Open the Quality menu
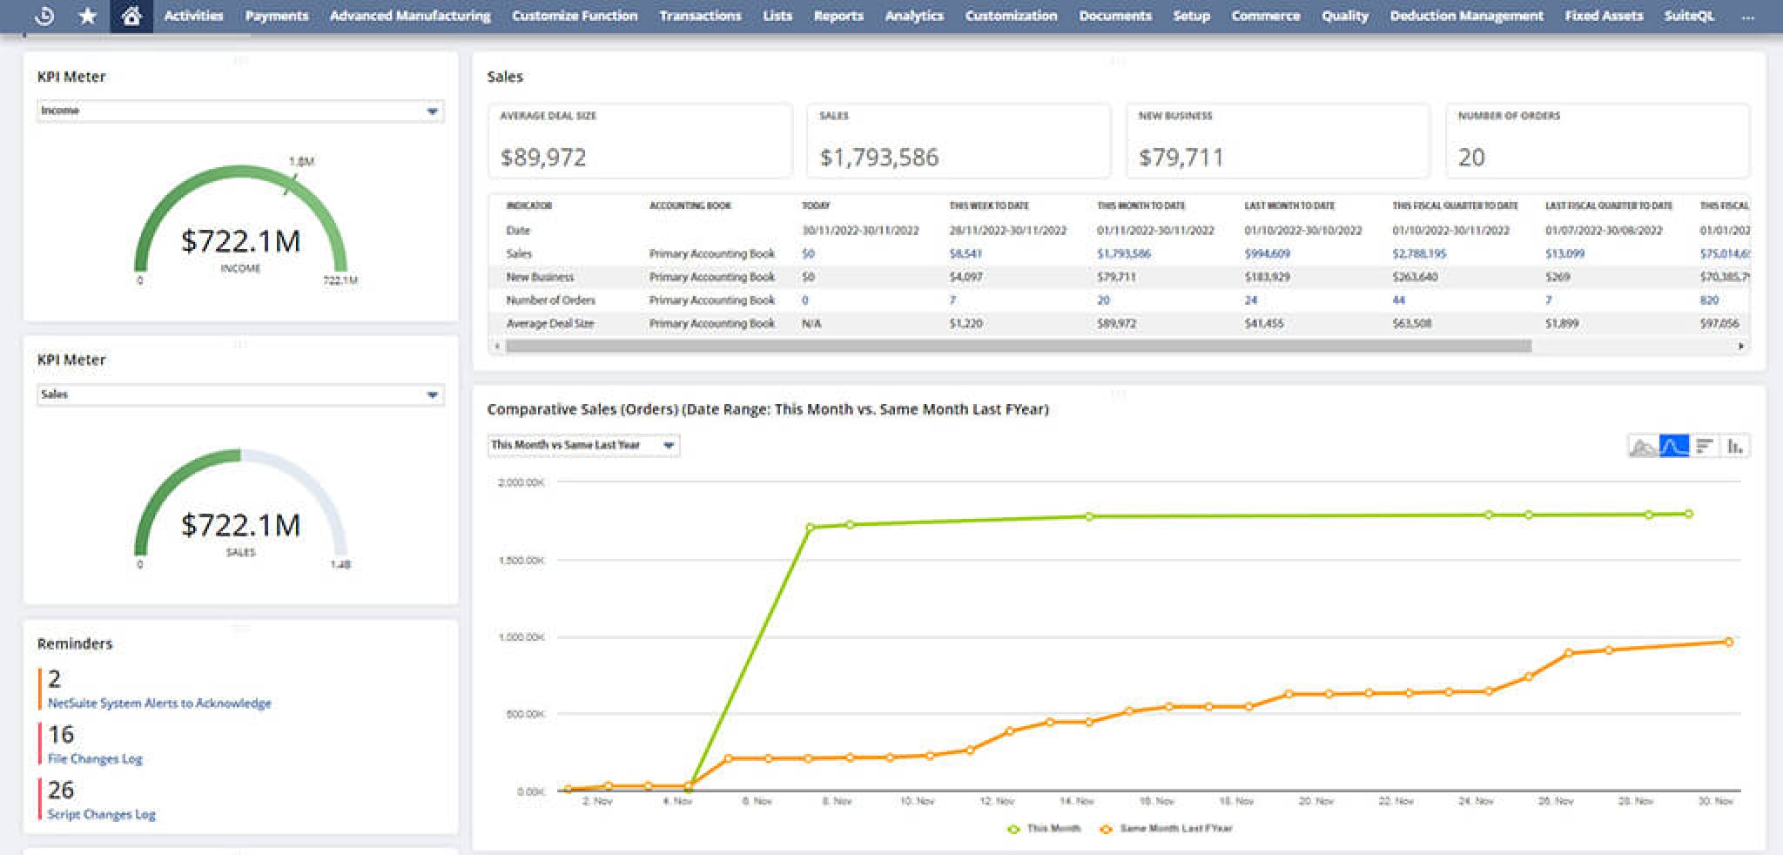Viewport: 1783px width, 855px height. click(1345, 16)
